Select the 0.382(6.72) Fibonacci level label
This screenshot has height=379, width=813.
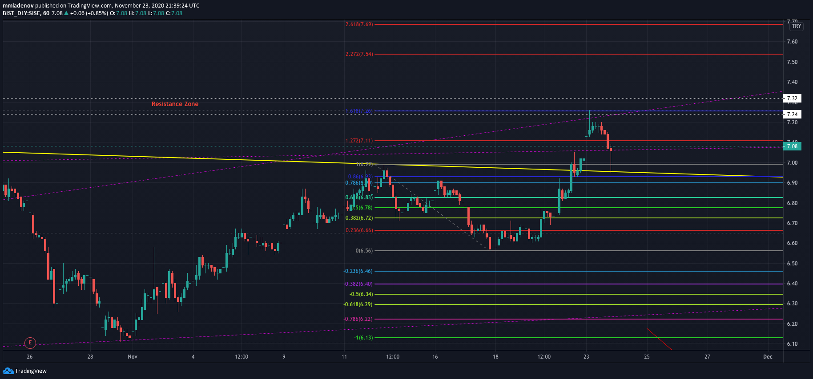(359, 218)
